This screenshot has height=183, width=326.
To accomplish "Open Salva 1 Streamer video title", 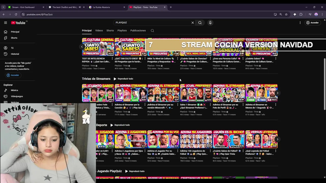I will coord(194,106).
